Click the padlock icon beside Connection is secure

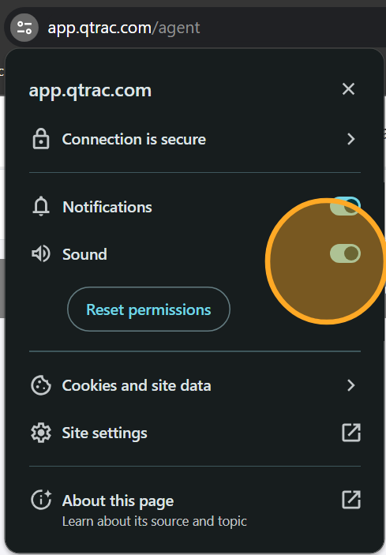41,139
